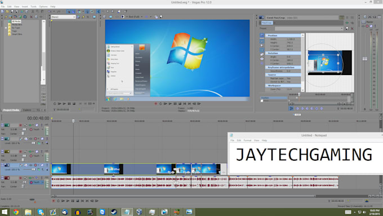This screenshot has width=383, height=216.
Task: Click Delete Keyframe button in Pan/Crop controller
Action: coord(322,109)
